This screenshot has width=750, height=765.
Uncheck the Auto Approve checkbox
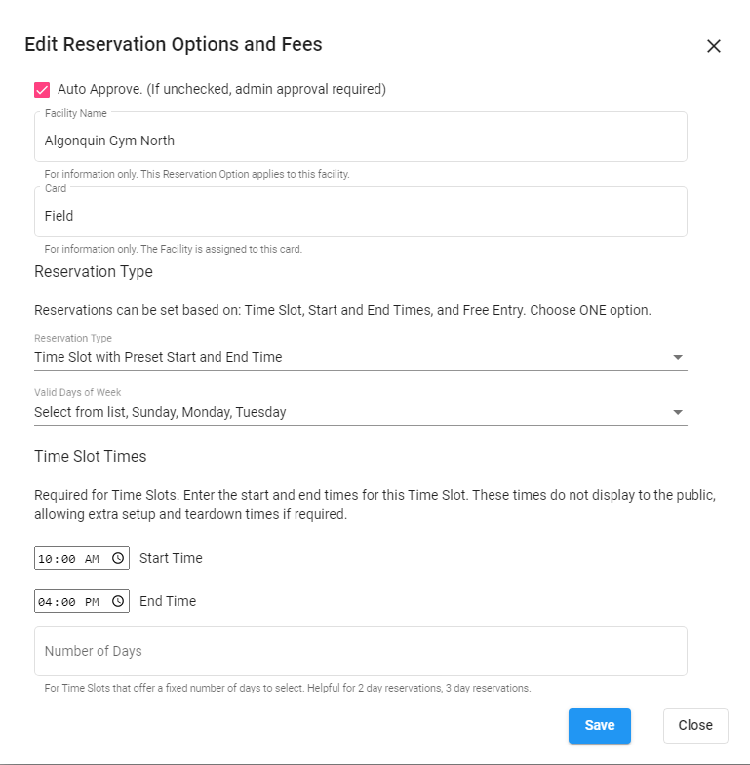(x=42, y=90)
